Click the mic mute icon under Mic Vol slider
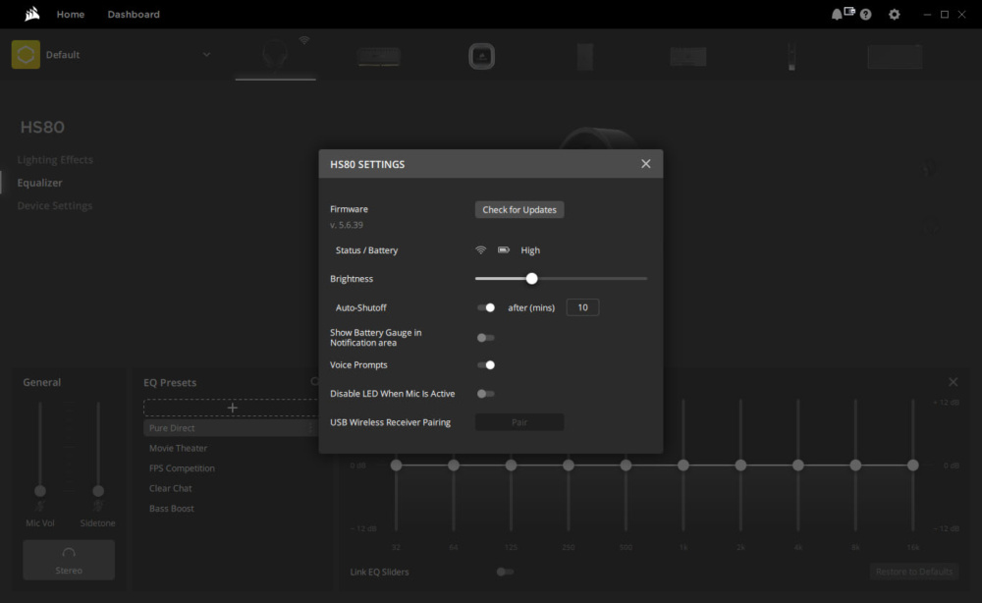This screenshot has height=603, width=982. tap(40, 506)
